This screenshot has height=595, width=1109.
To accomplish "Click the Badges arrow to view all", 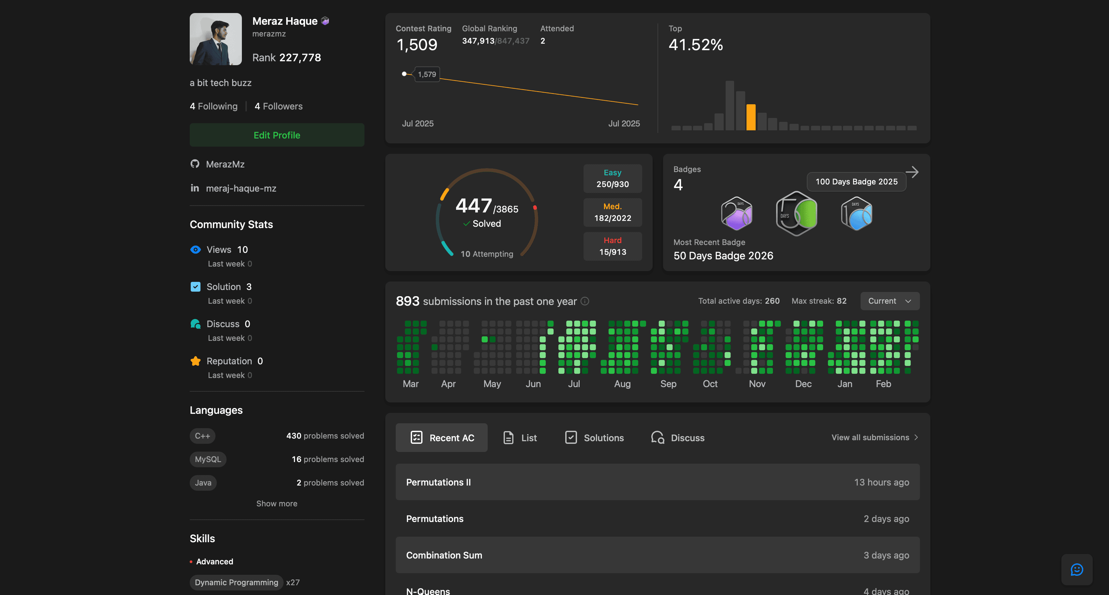I will coord(912,172).
